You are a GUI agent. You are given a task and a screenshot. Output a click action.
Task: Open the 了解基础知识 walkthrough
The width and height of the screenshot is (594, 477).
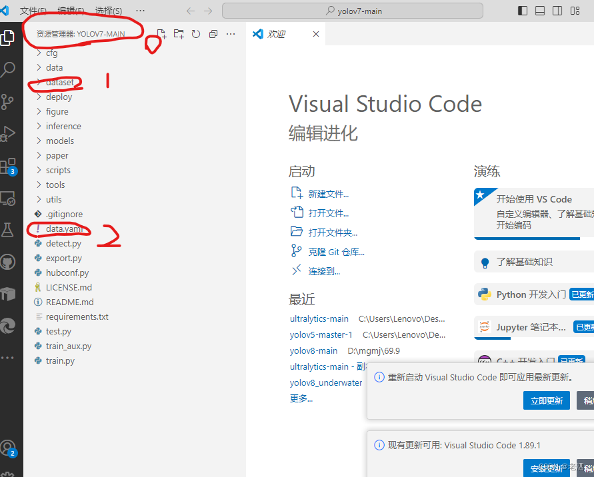coord(534,262)
